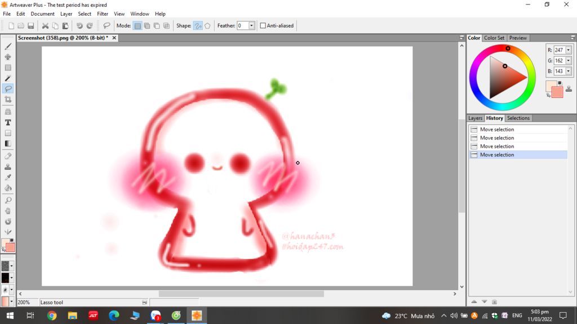Select the Hand pan tool
577x324 pixels.
8,211
